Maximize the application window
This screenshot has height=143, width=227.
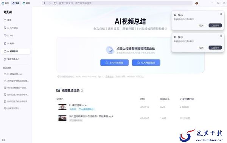218,3
